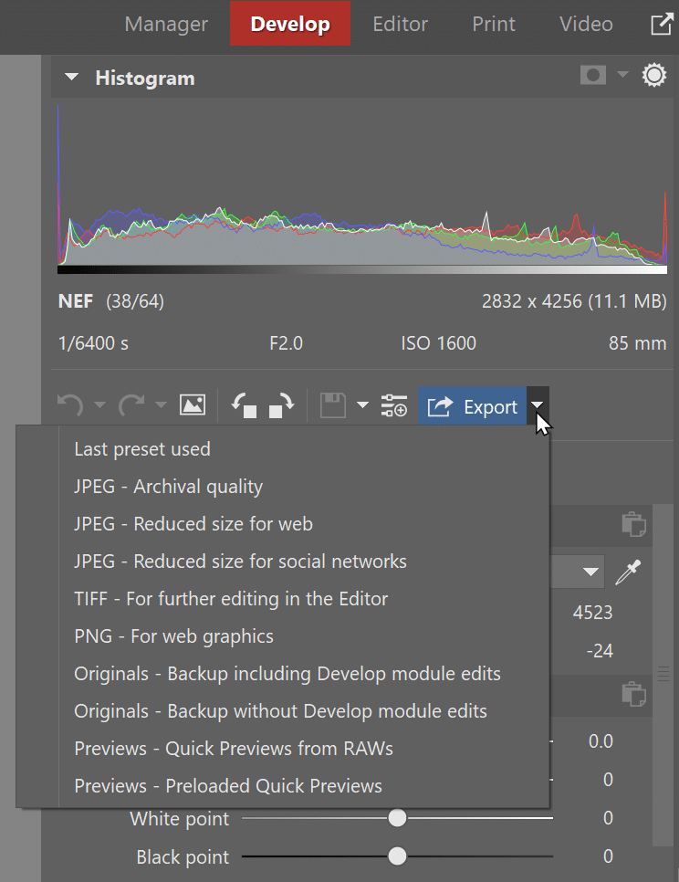Select PNG - For web graphics
The height and width of the screenshot is (882, 679).
(x=173, y=636)
